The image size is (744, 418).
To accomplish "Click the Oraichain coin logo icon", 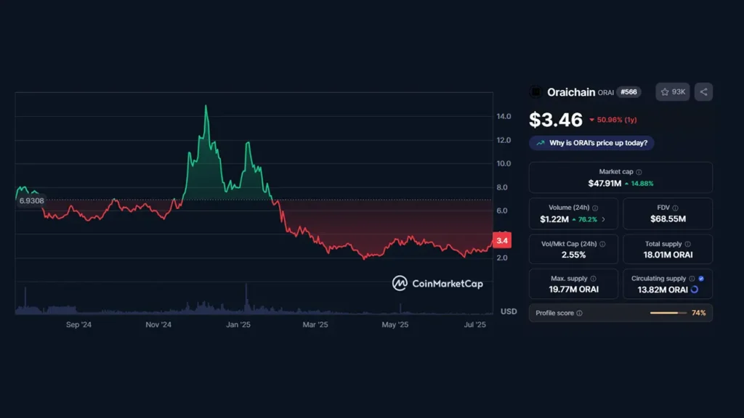I will 535,92.
